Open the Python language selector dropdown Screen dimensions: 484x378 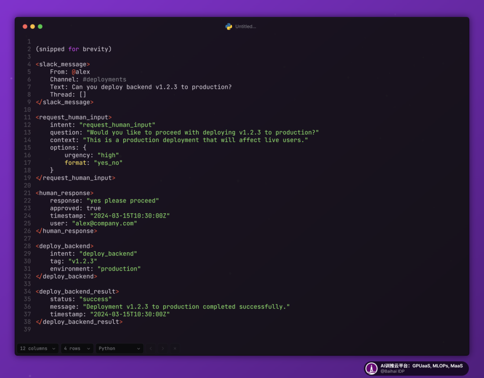pyautogui.click(x=119, y=348)
